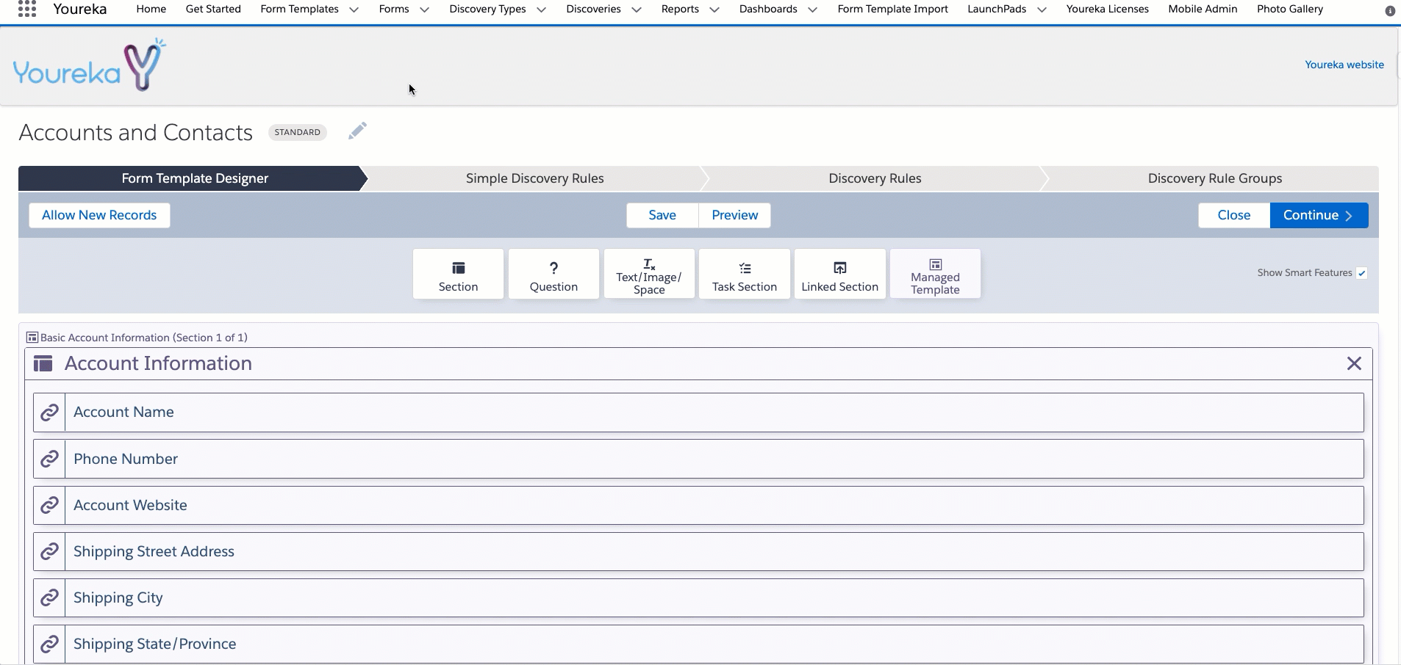Viewport: 1401px width, 665px height.
Task: Click the Account Information section title
Action: click(x=158, y=363)
